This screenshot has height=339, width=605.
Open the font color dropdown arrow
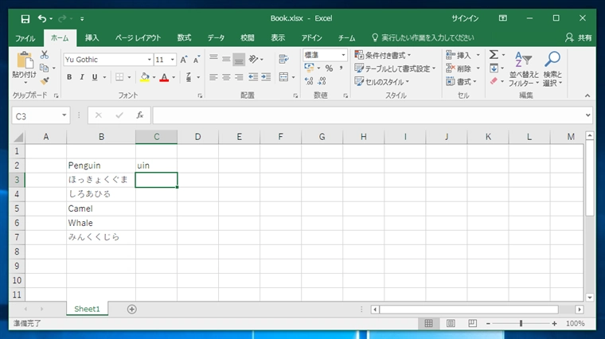click(174, 77)
